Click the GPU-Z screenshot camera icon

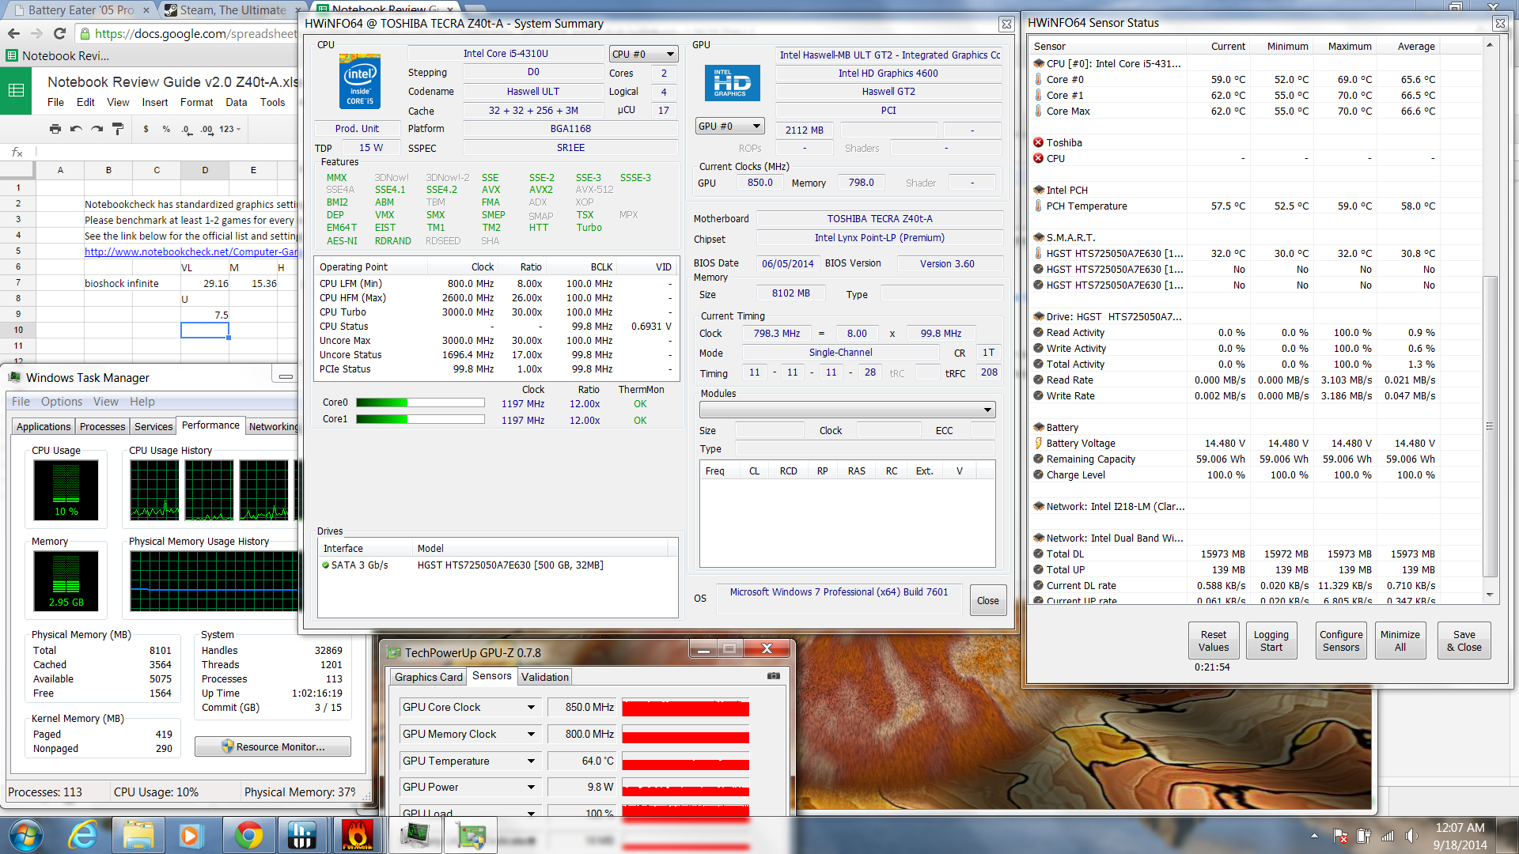[774, 676]
